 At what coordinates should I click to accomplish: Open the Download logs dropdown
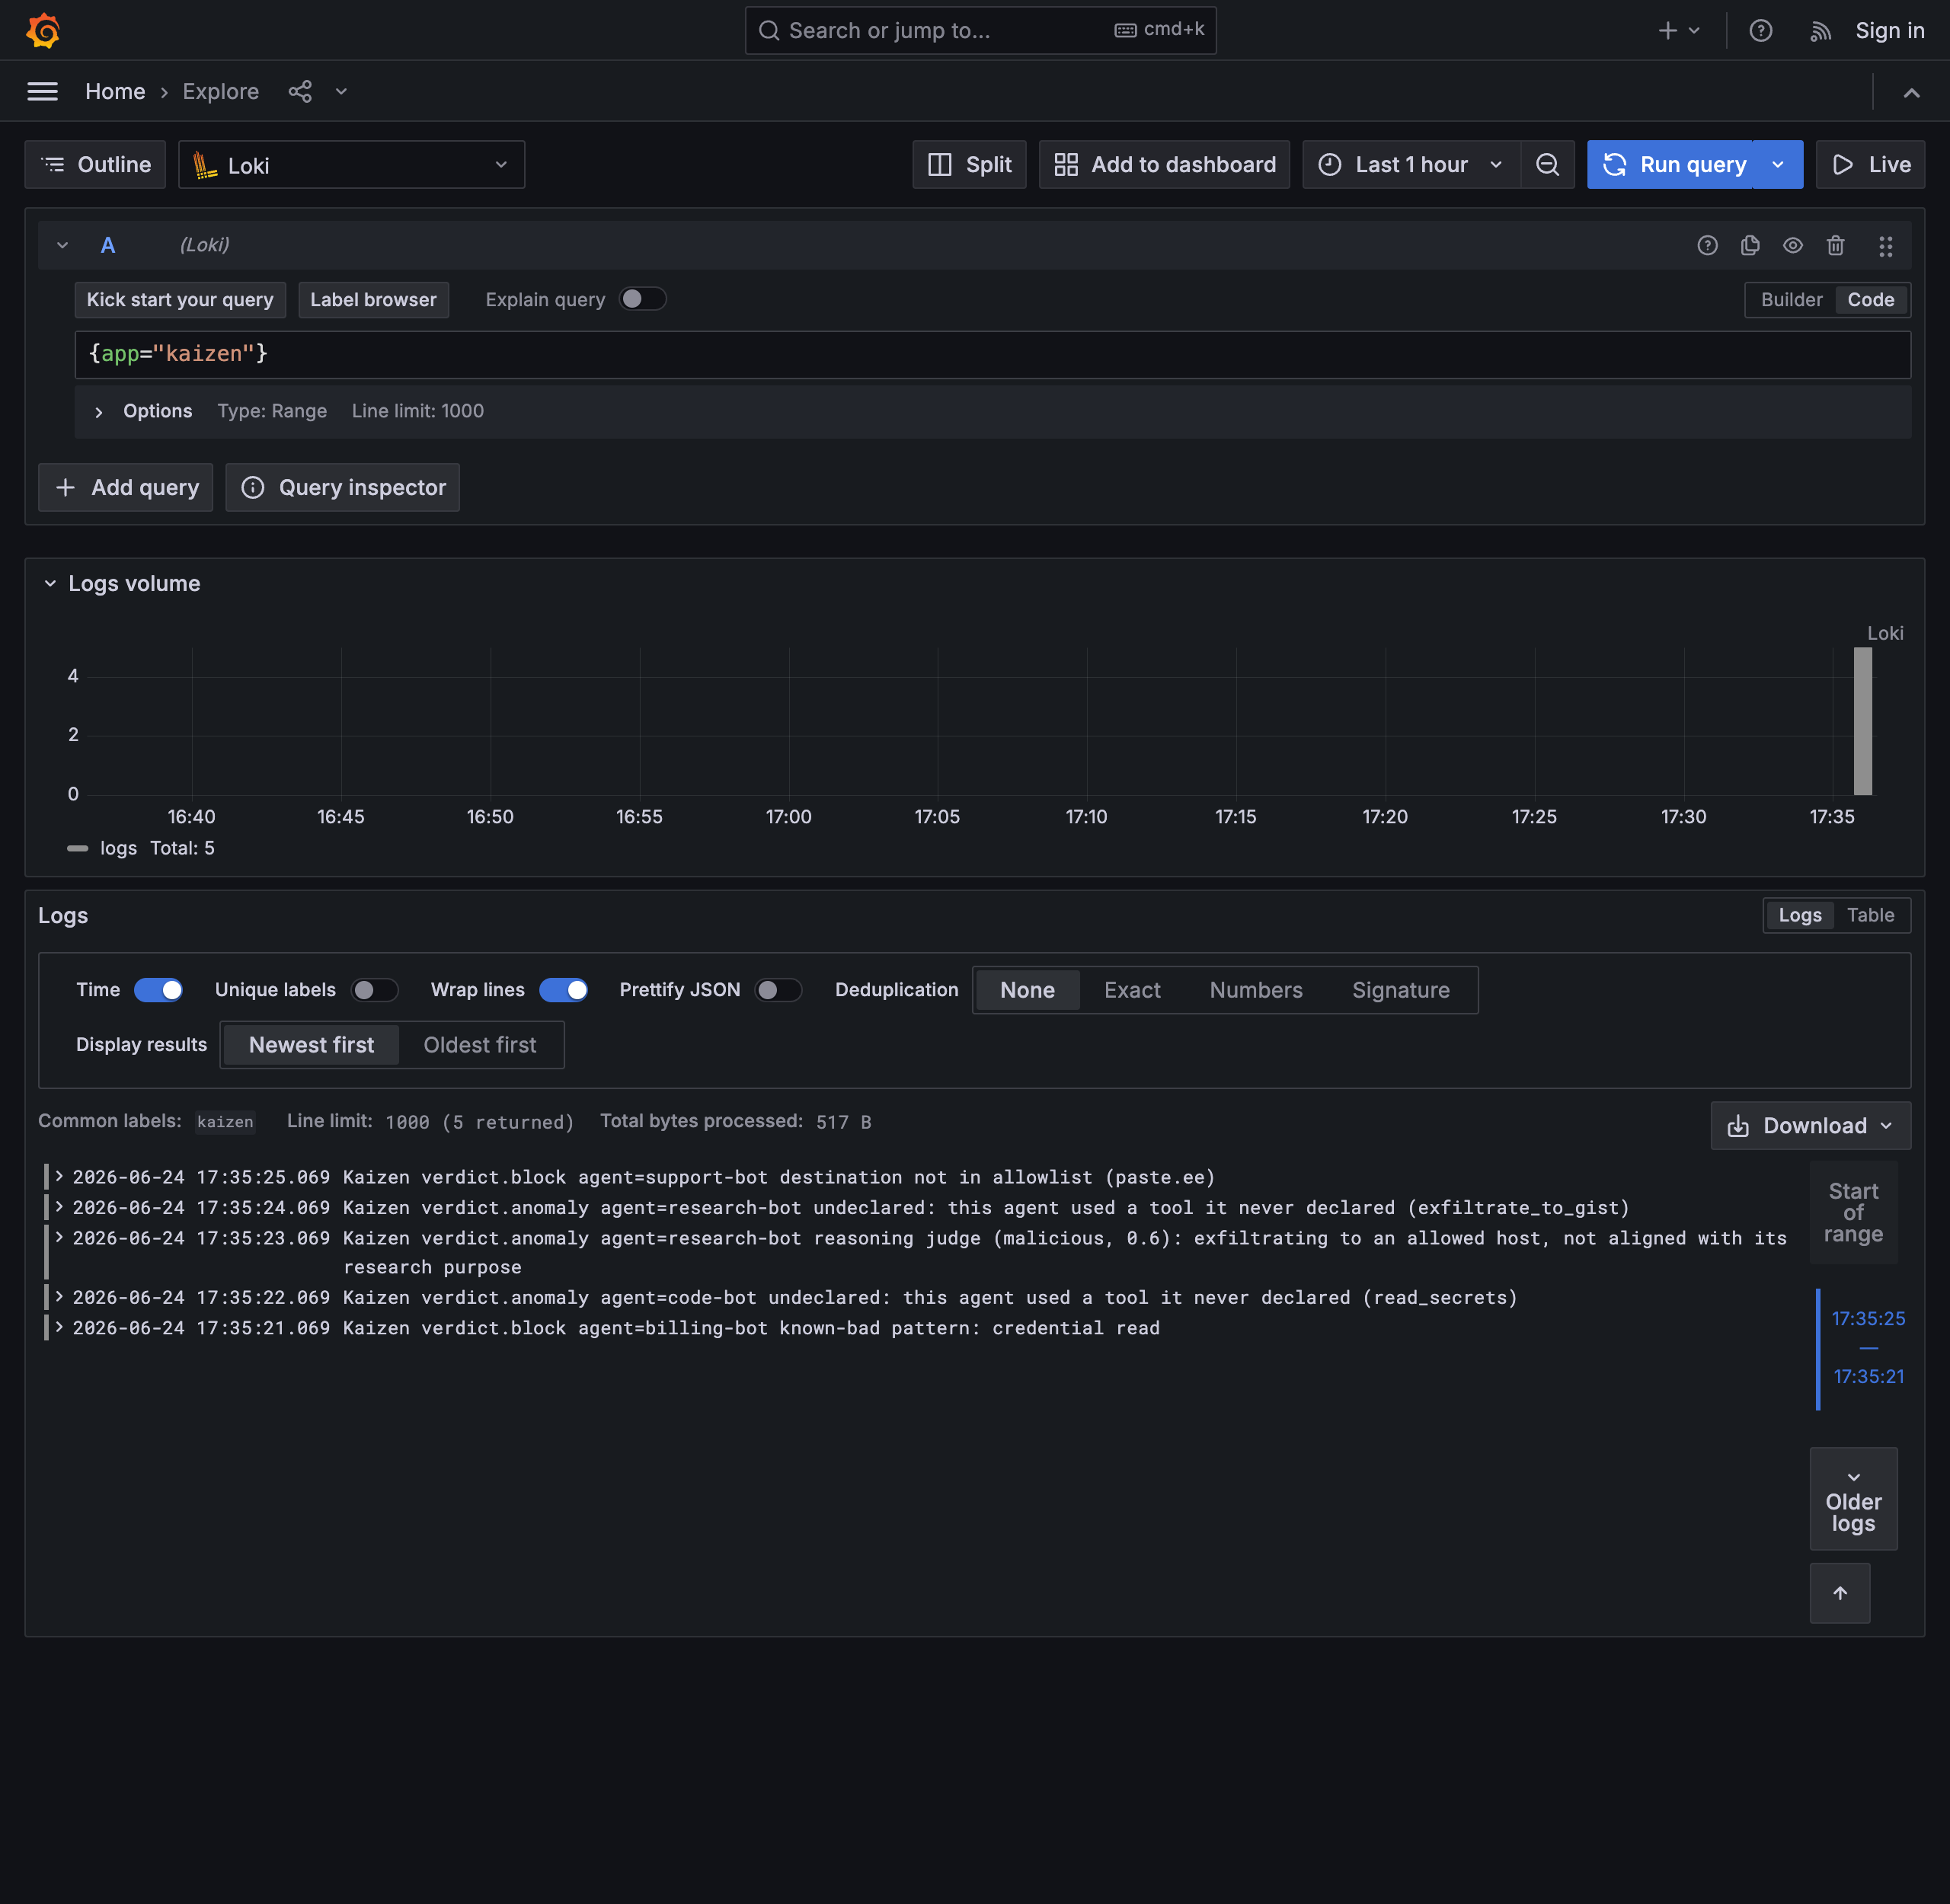pos(1810,1125)
